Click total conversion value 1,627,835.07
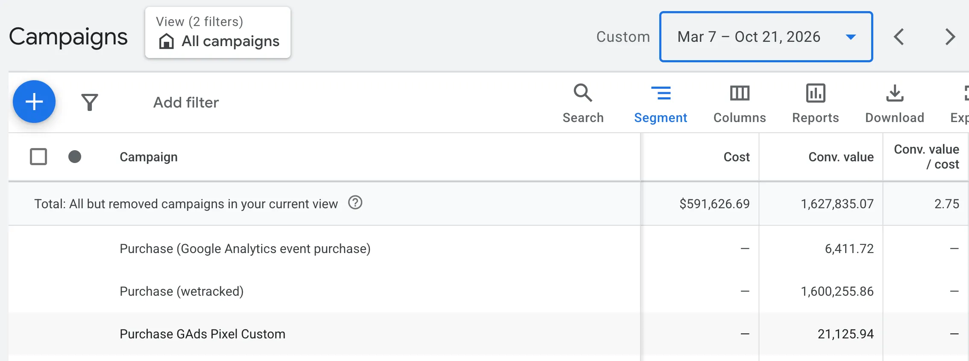The image size is (969, 361). pos(837,204)
